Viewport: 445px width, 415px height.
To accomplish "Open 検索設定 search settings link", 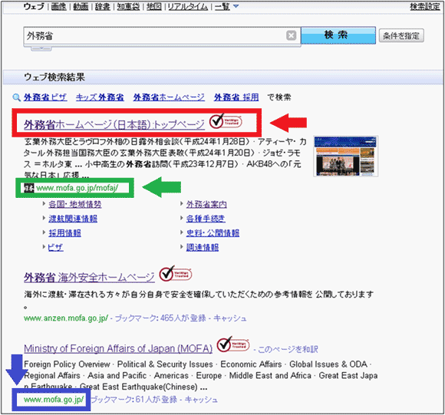I will [425, 6].
